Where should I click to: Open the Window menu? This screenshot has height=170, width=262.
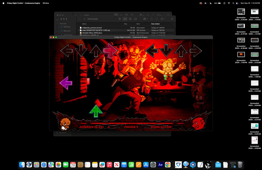pyautogui.click(x=46, y=3)
